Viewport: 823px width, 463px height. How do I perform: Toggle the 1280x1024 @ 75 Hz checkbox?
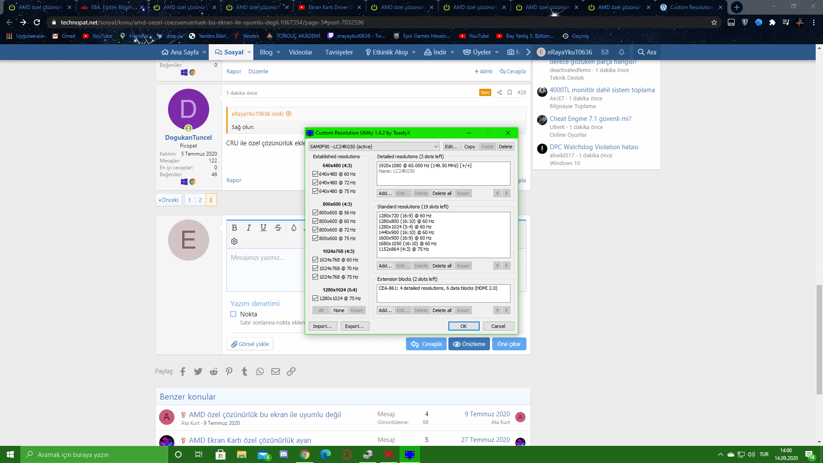click(x=315, y=298)
